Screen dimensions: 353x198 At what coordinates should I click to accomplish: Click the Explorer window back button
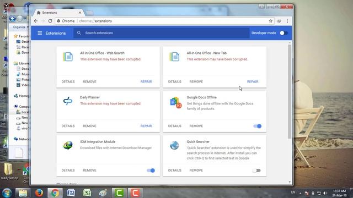click(x=13, y=18)
